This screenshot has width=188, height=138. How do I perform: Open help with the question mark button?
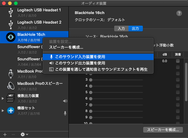click(x=179, y=13)
